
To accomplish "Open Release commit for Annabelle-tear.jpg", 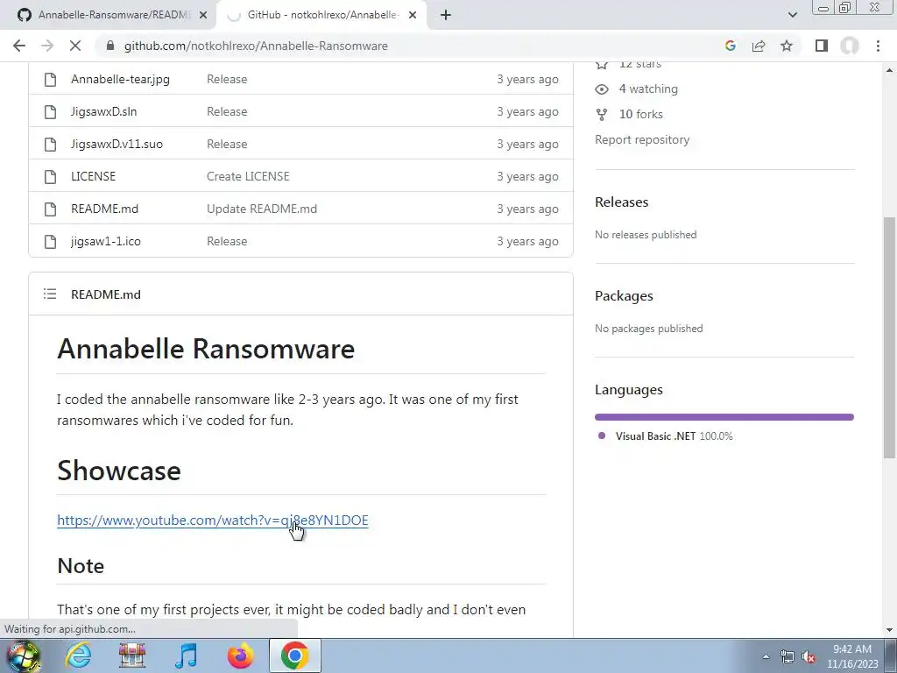I will (227, 79).
